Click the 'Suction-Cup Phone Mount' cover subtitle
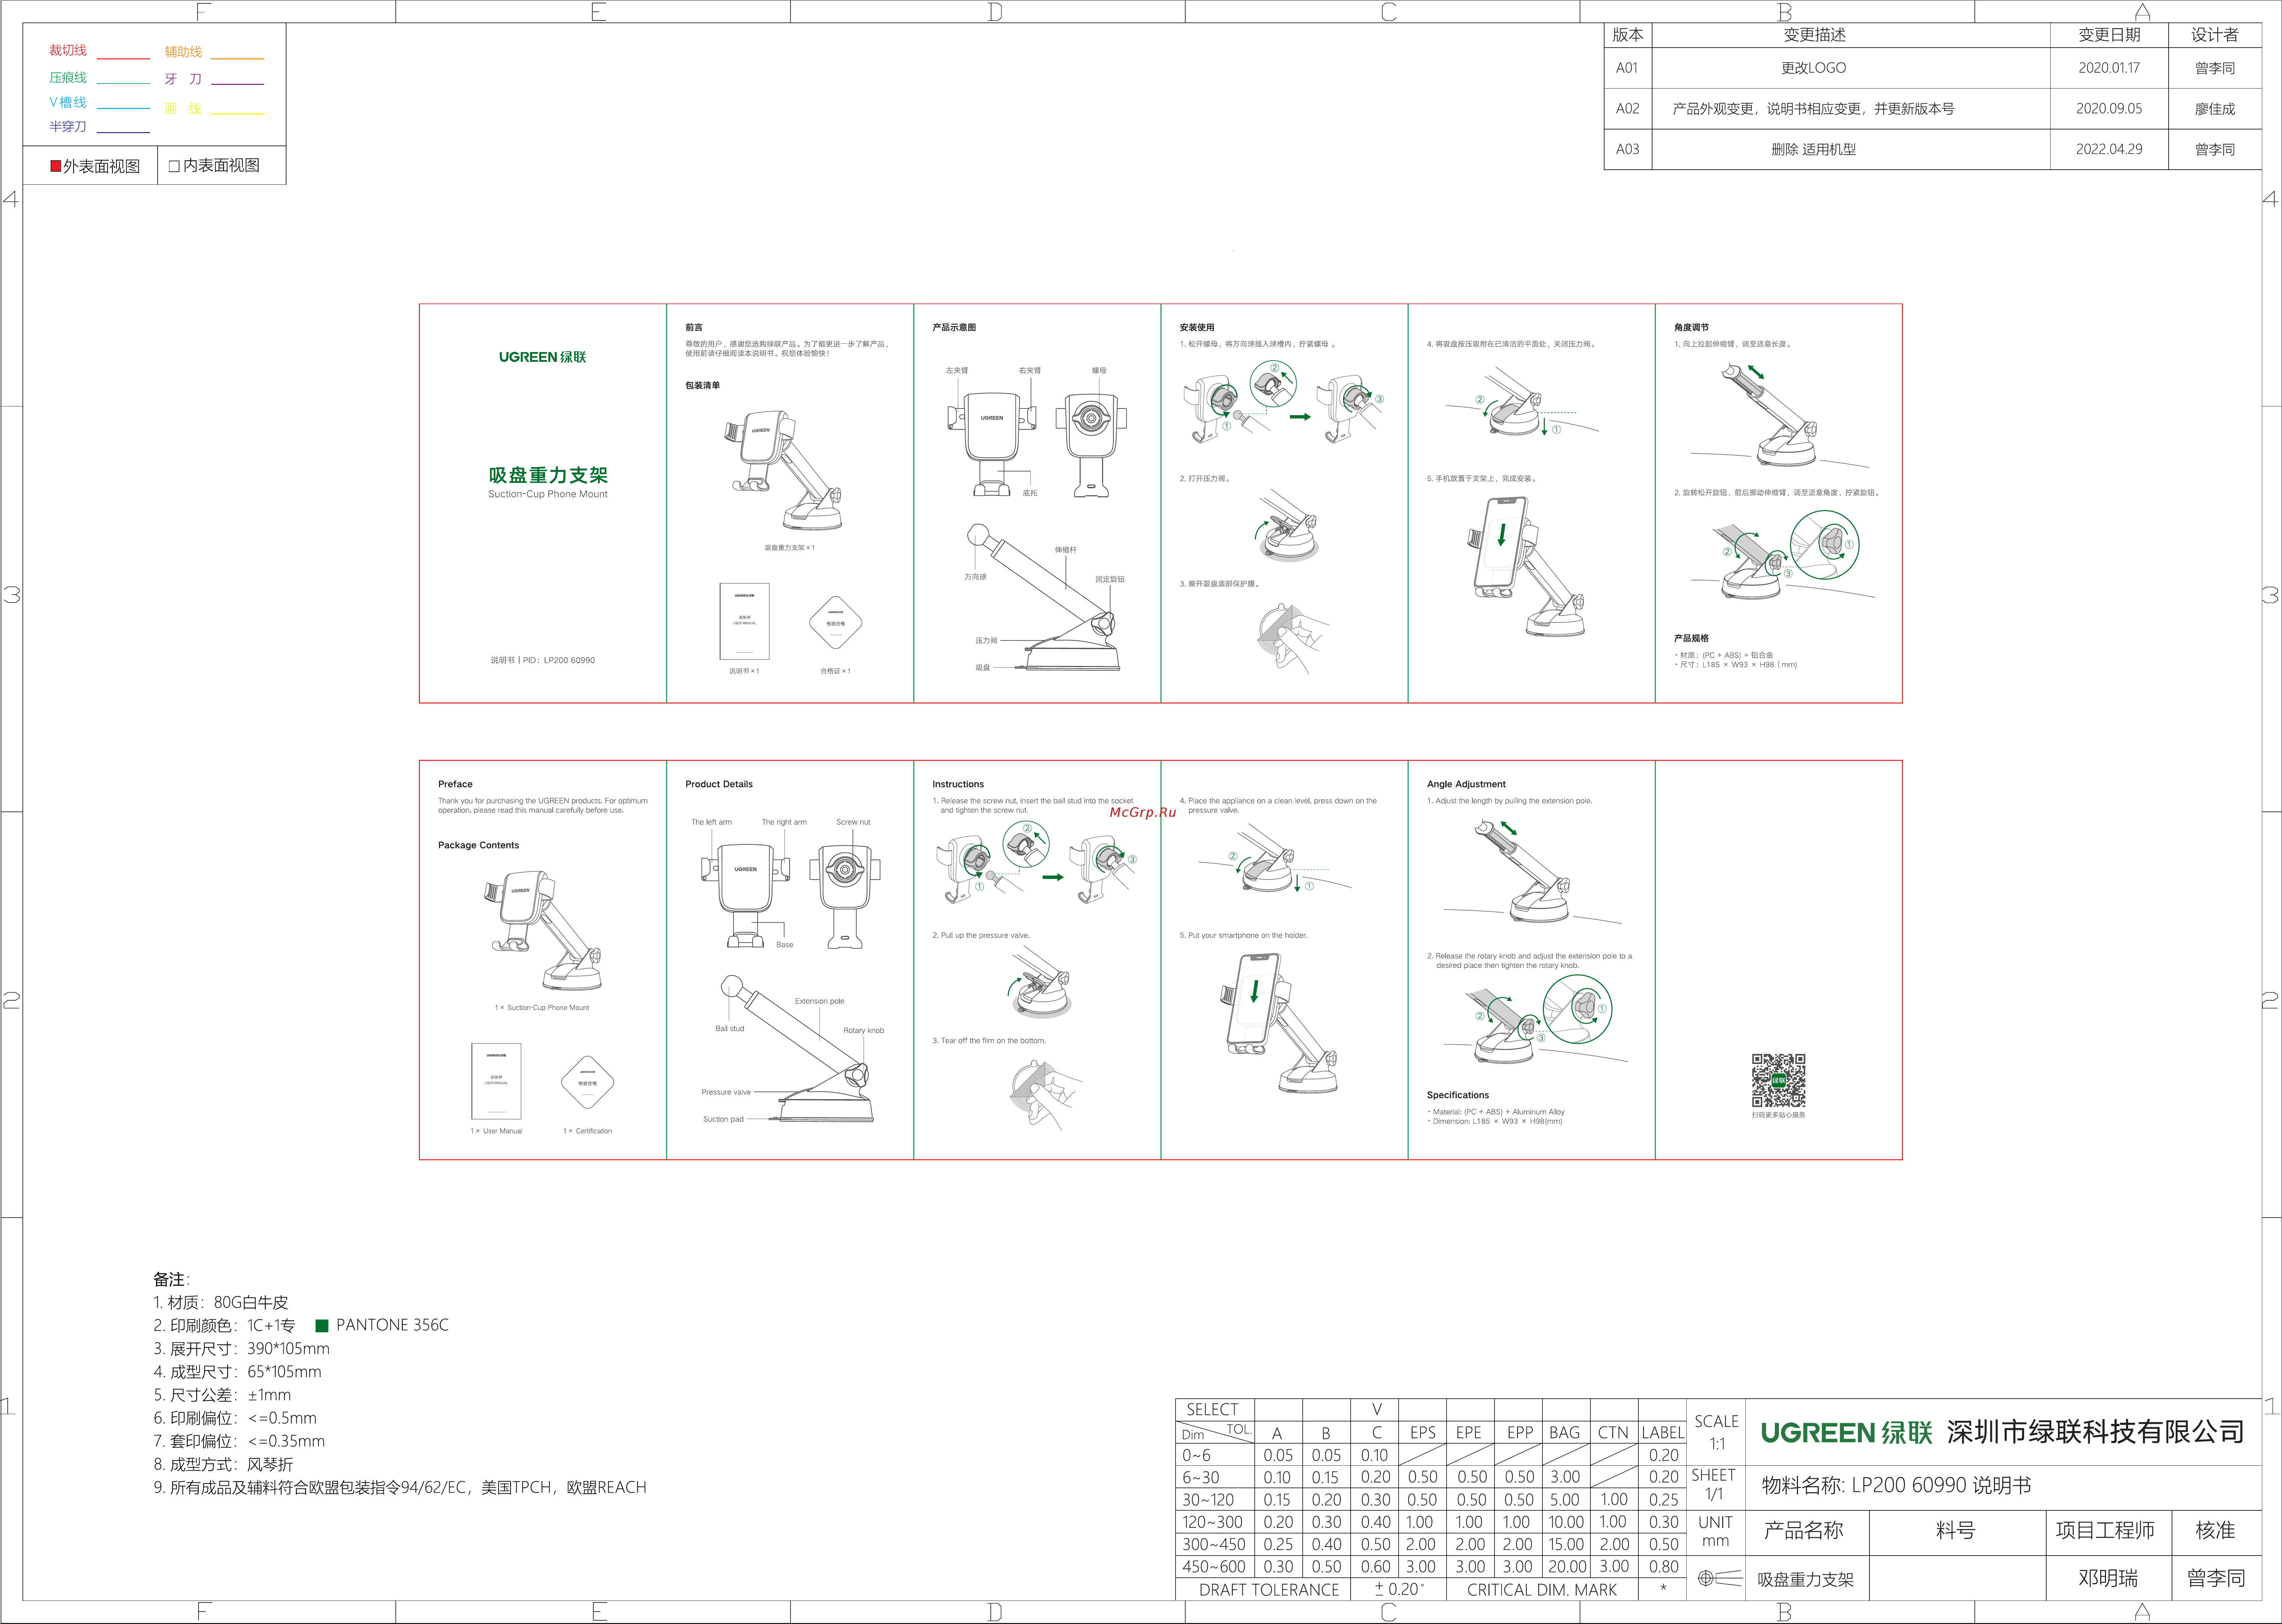 click(548, 494)
